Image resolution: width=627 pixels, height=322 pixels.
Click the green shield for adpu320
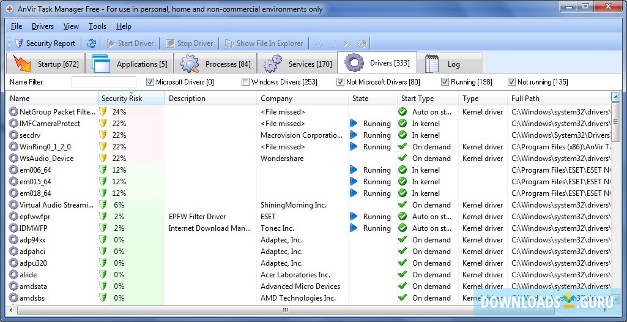[x=103, y=263]
